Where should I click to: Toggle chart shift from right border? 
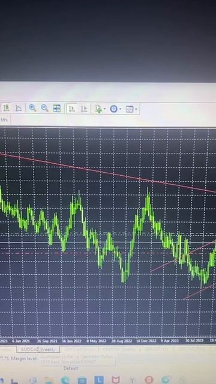point(84,109)
